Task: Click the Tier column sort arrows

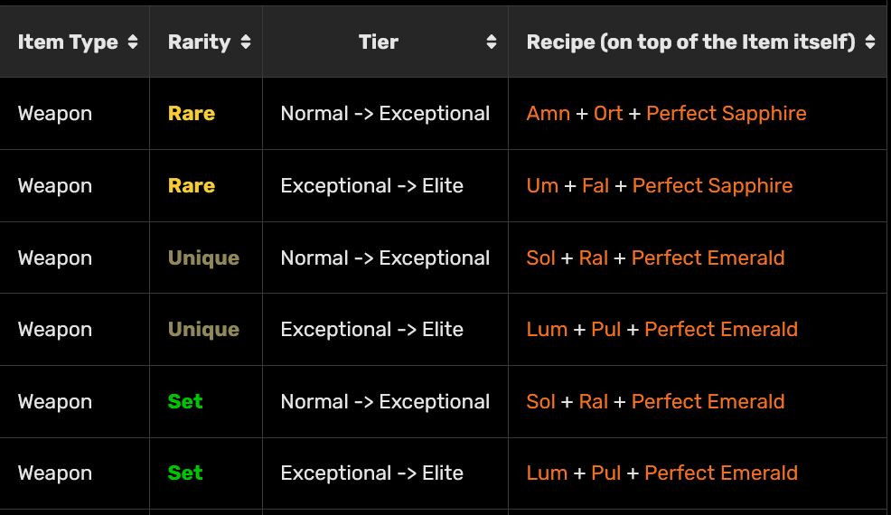Action: tap(491, 42)
